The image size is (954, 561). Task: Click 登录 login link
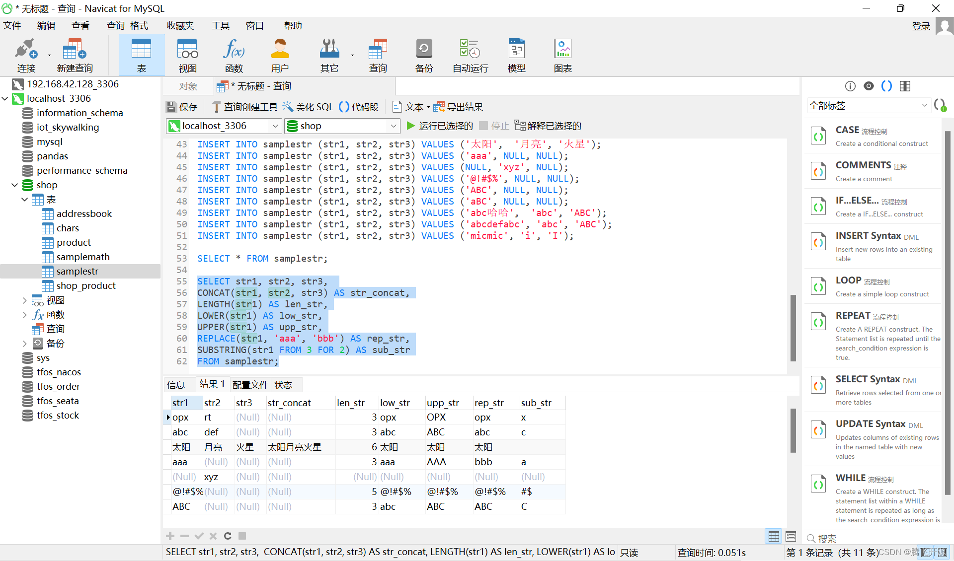(921, 26)
